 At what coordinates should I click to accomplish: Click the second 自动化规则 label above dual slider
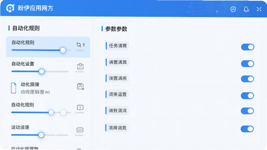point(23,105)
